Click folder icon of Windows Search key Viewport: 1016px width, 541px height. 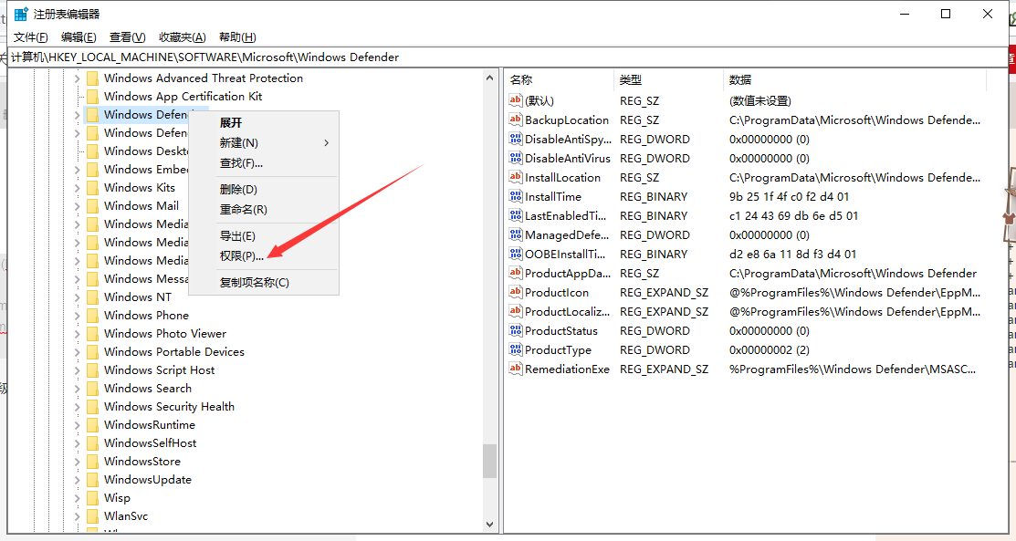[93, 388]
